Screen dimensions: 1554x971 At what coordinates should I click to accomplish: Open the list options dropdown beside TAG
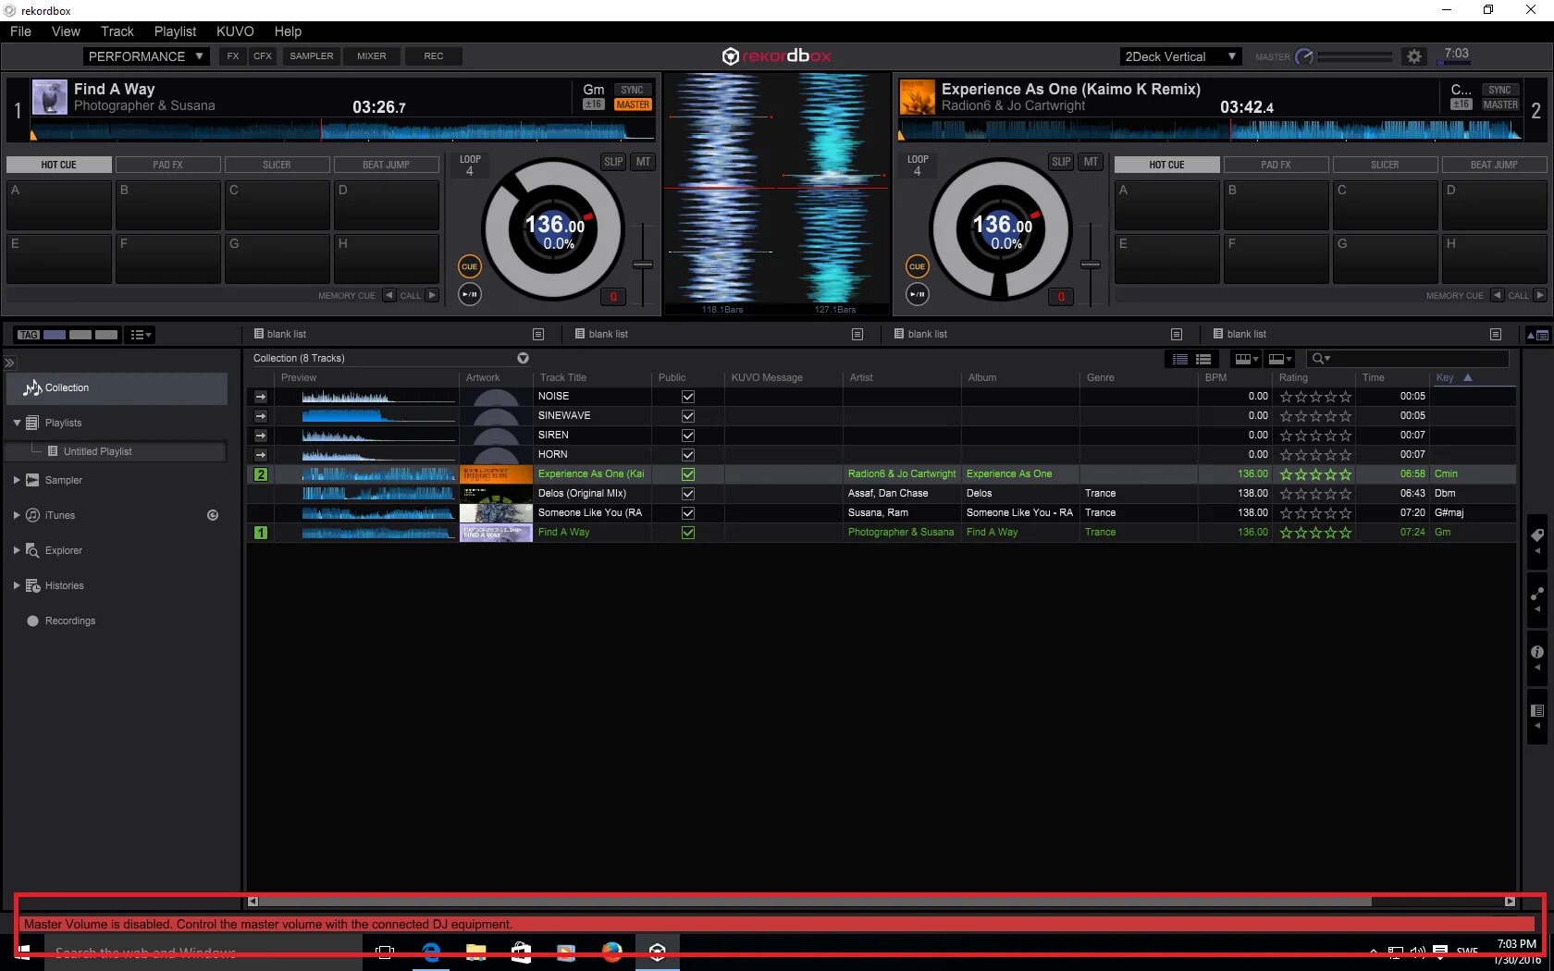(141, 335)
